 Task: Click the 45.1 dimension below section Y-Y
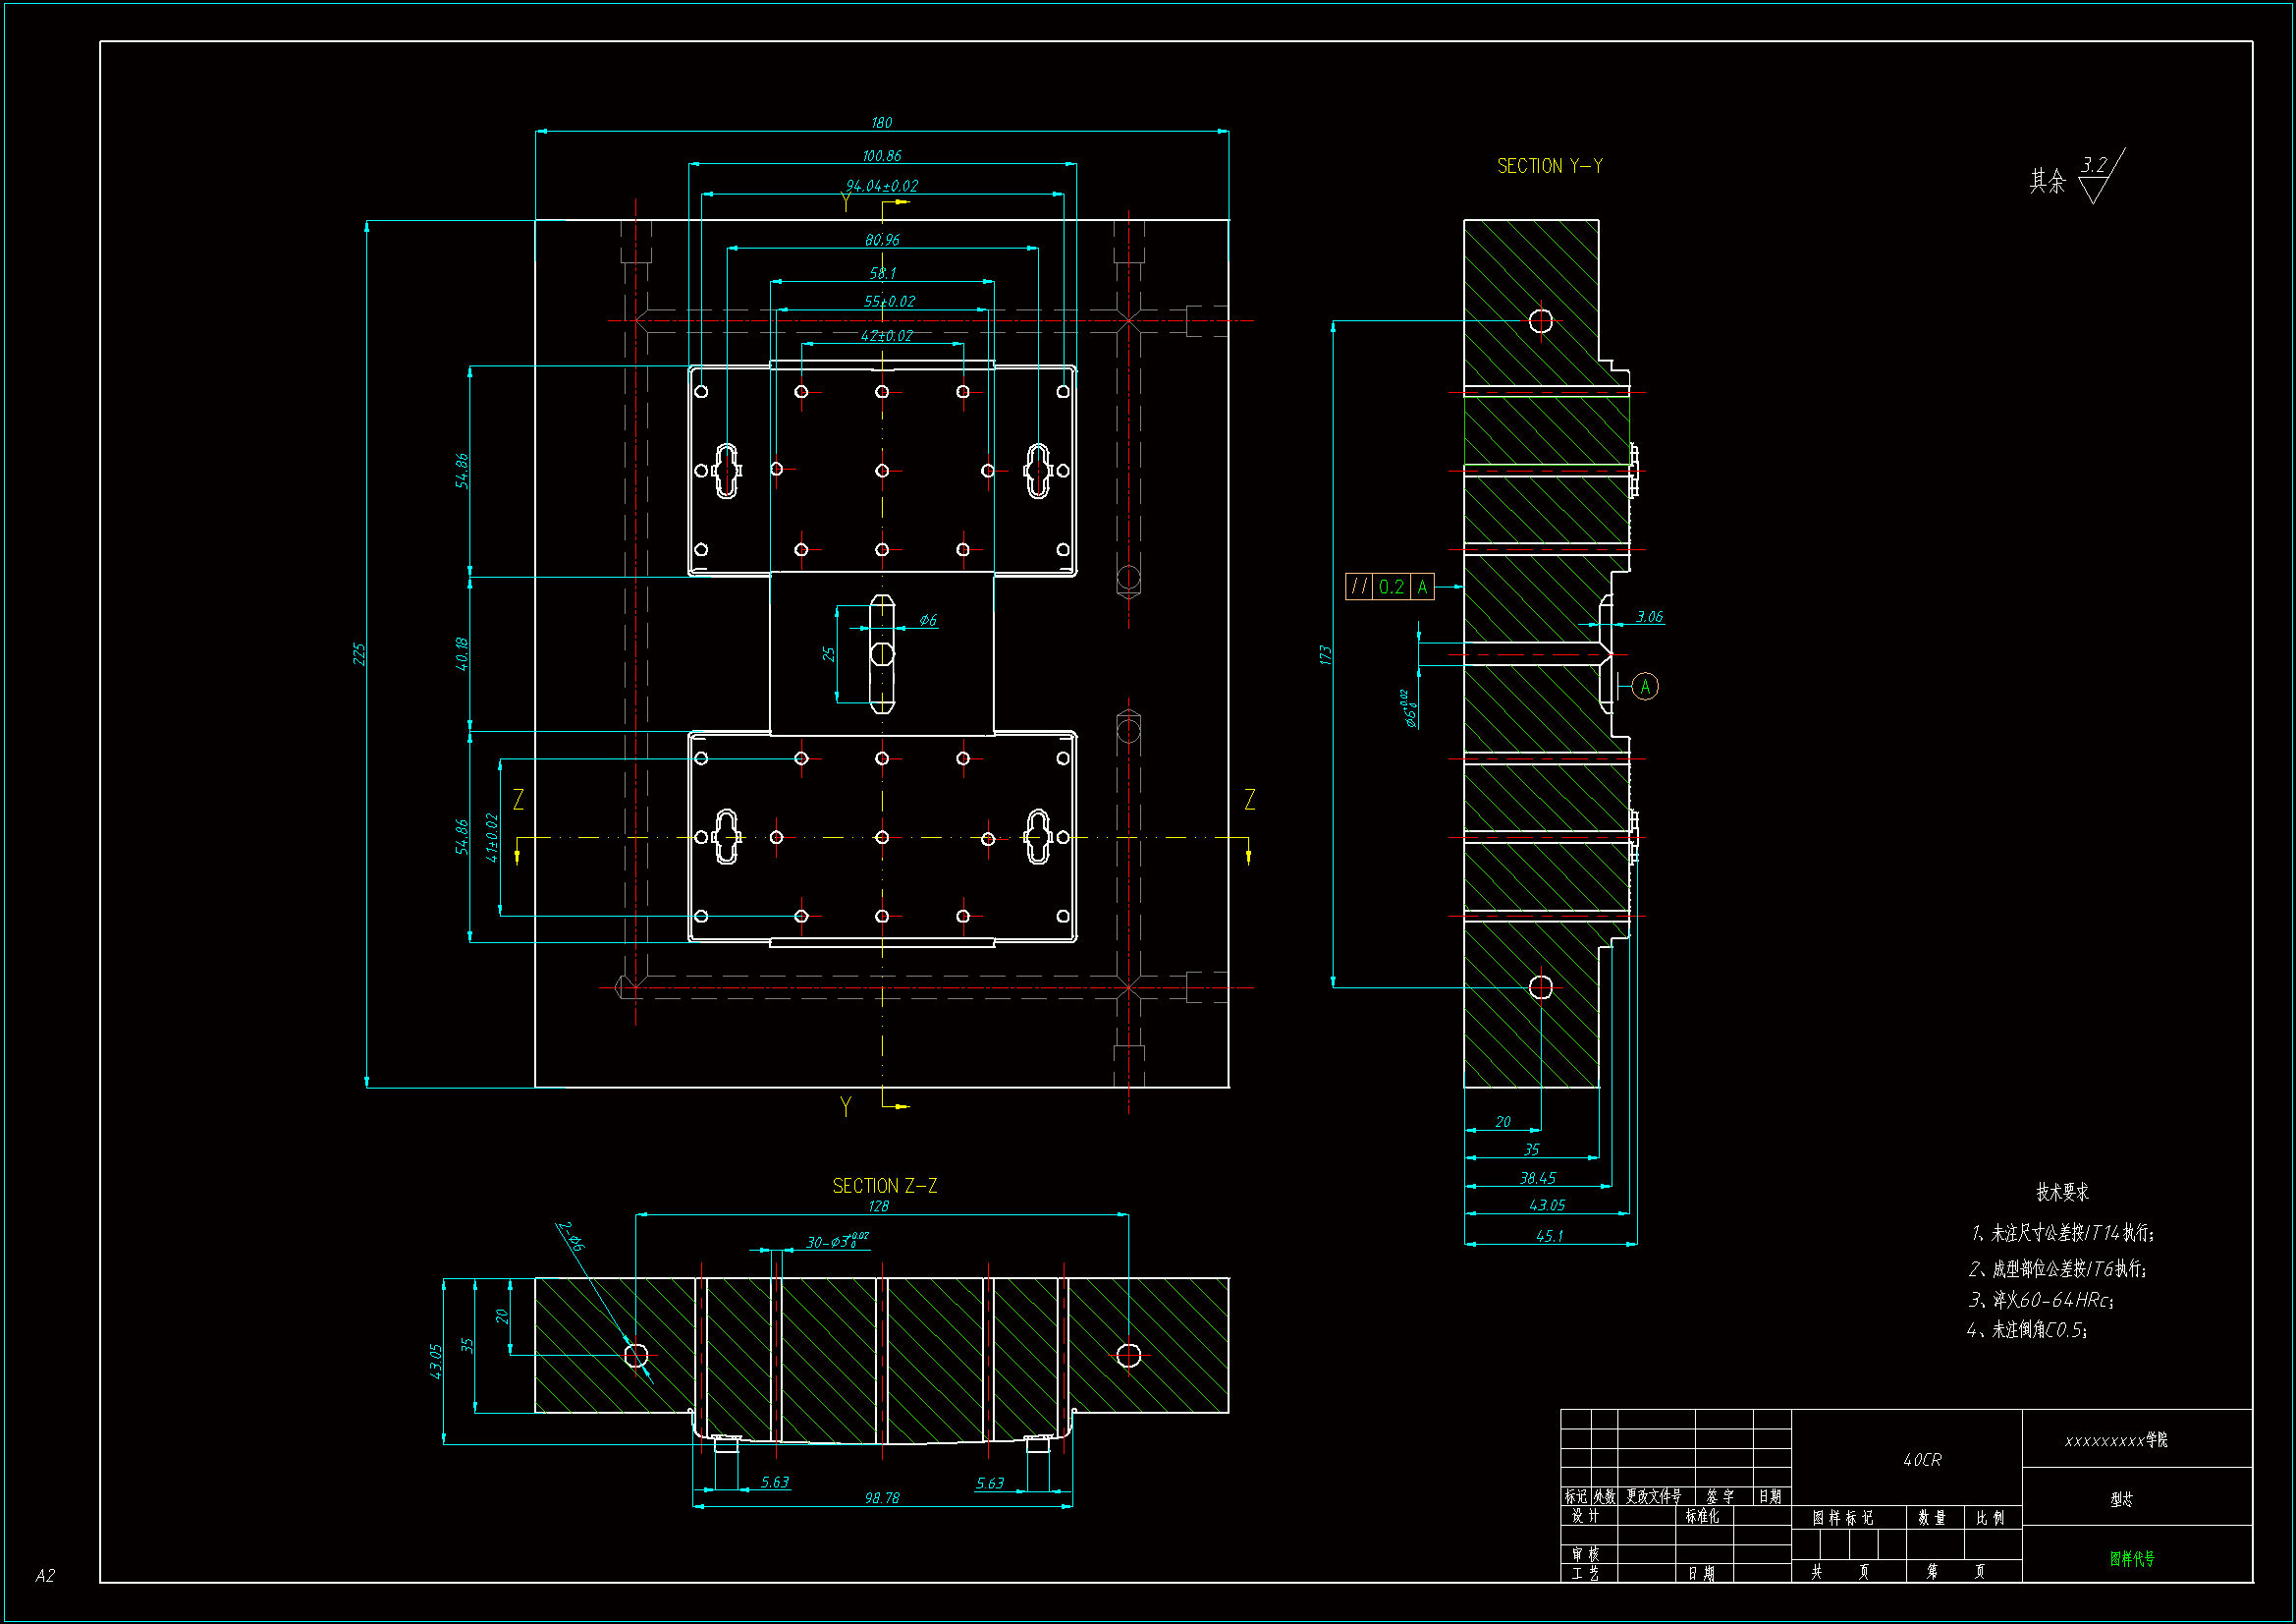point(1549,1237)
